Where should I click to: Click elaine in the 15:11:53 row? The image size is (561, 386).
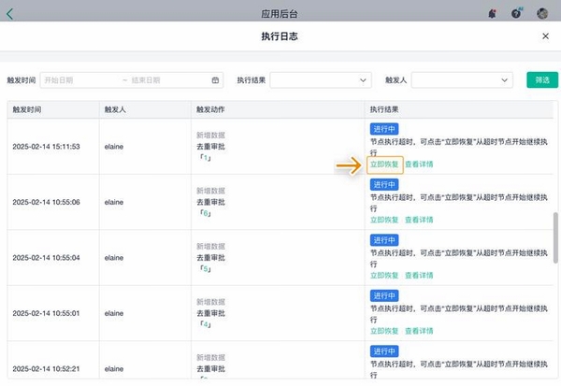coord(114,147)
